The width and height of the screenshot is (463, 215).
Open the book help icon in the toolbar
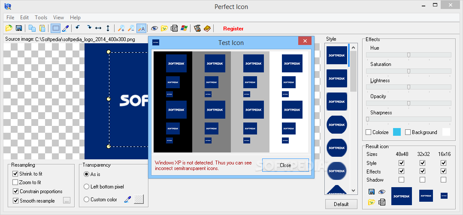(x=207, y=28)
